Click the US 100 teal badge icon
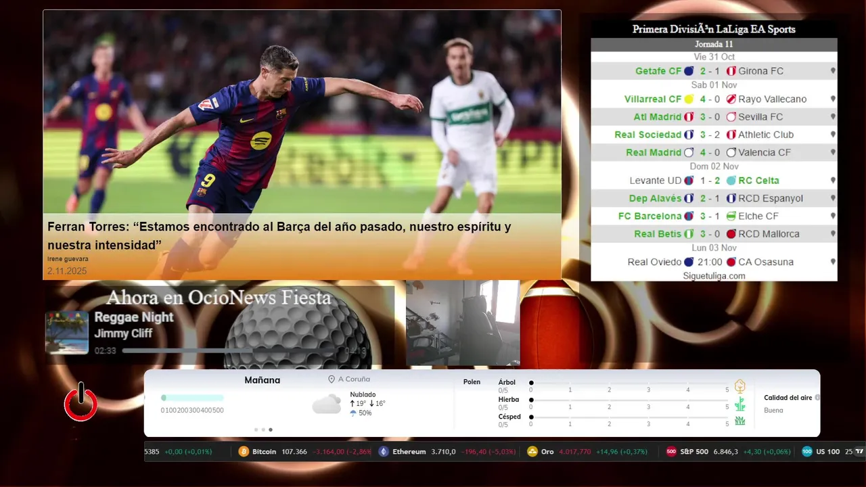Viewport: 866px width, 487px height. tap(807, 452)
